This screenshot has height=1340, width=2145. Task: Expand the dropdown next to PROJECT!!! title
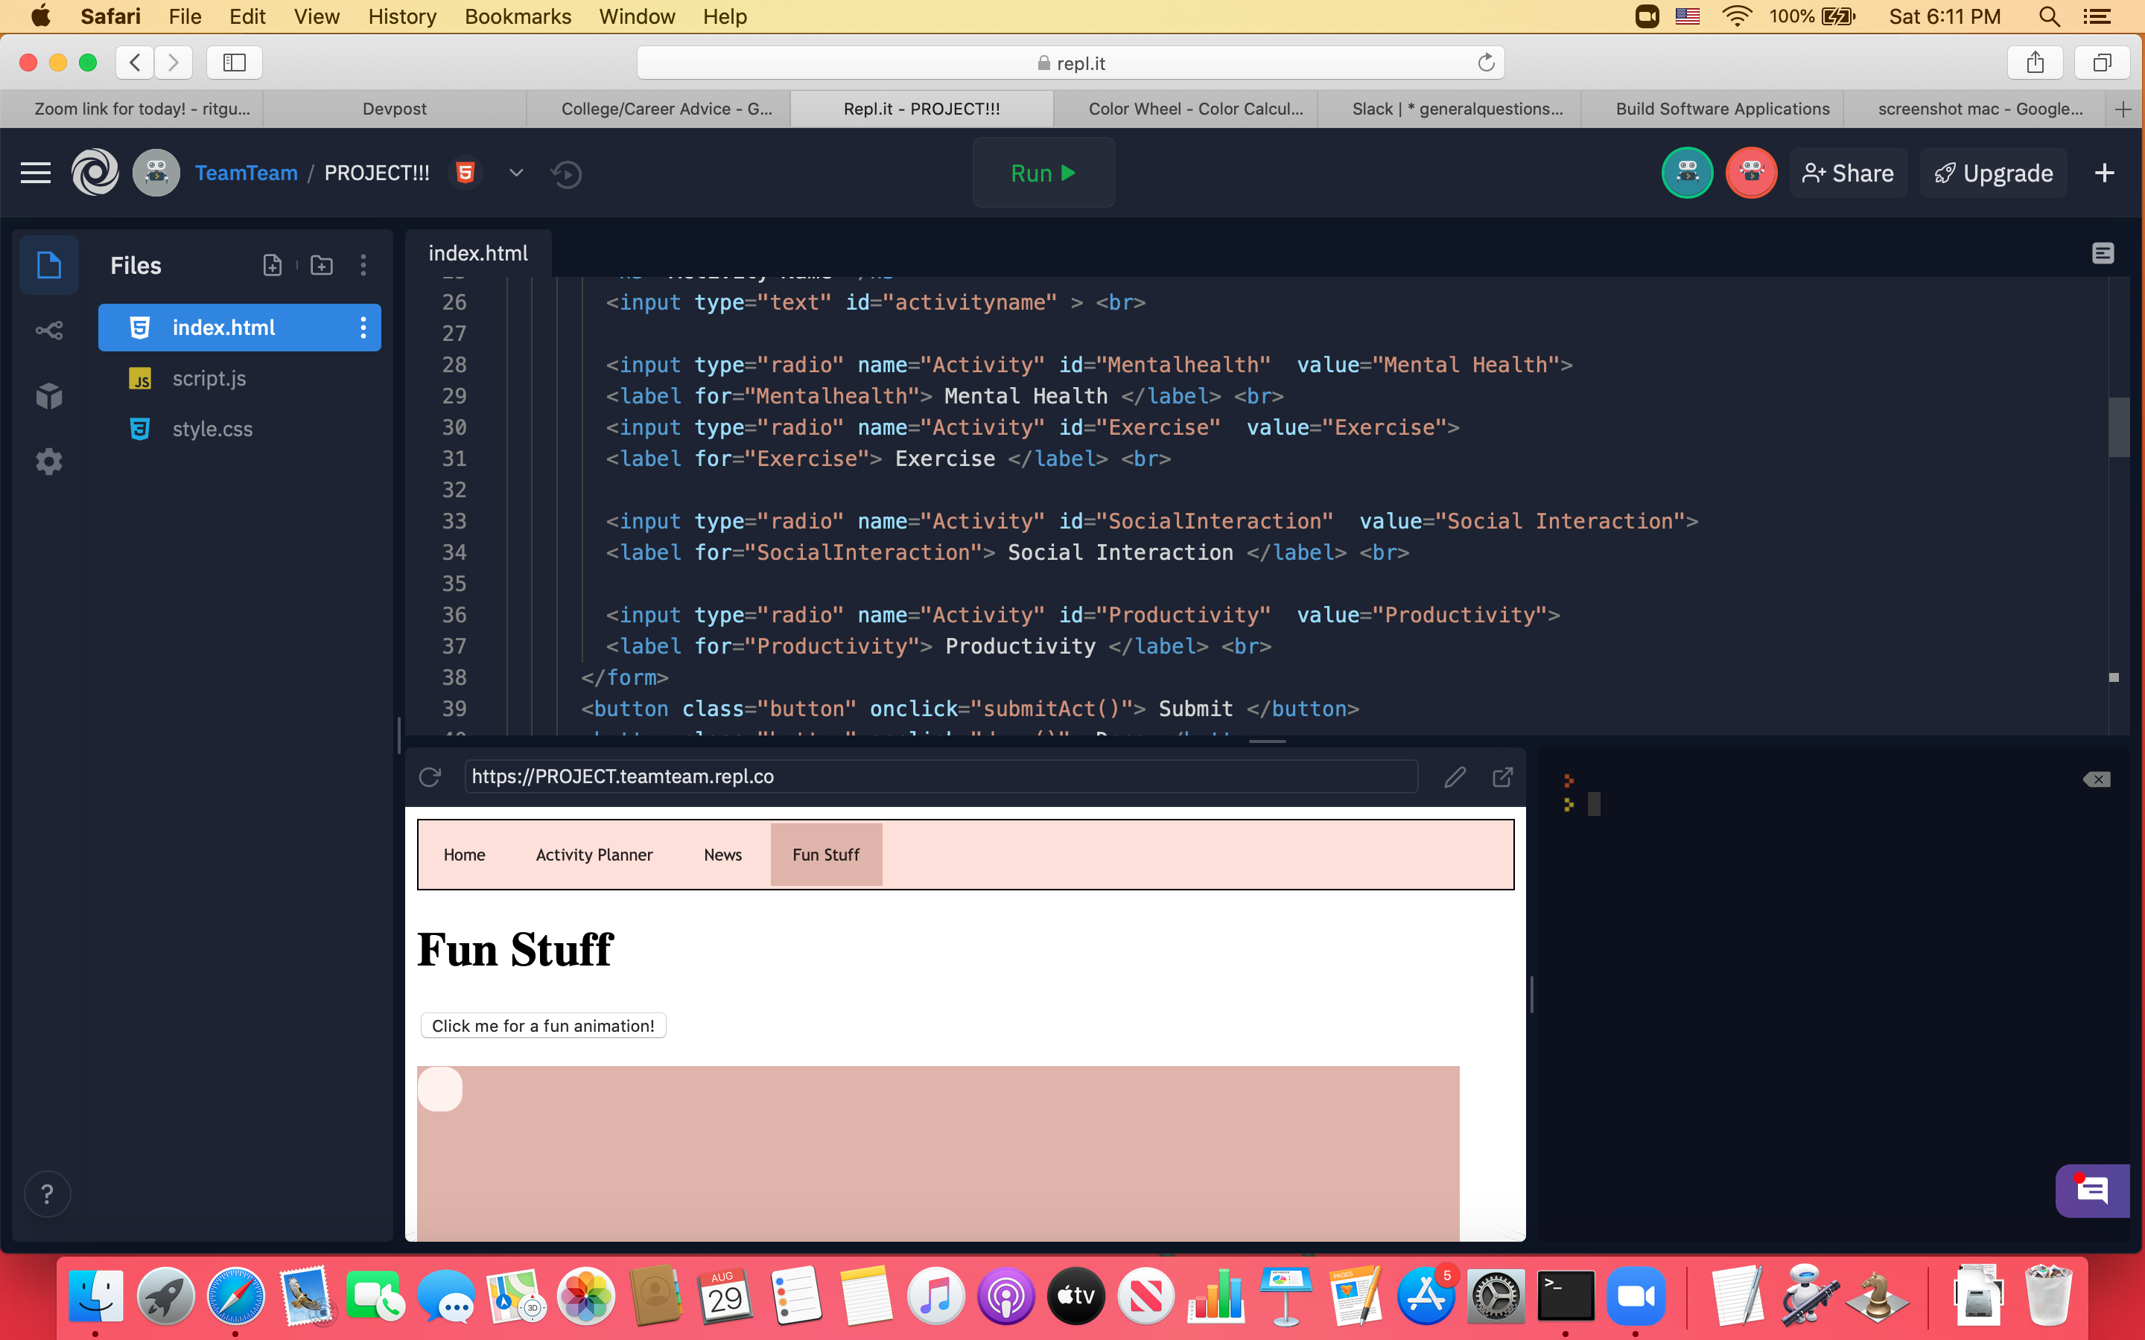516,173
